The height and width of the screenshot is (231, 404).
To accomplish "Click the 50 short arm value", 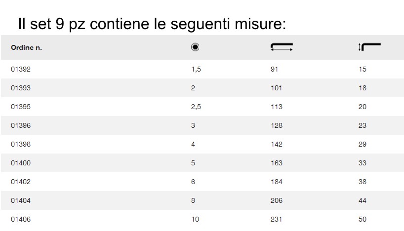I will pyautogui.click(x=363, y=219).
